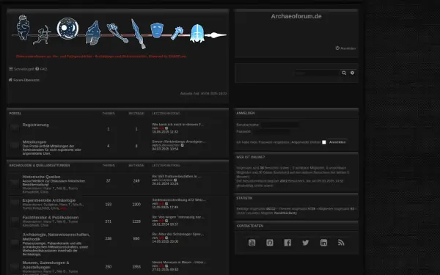The width and height of the screenshot is (440, 275).
Task: Open latest post 'Stellenausschreibung ATZ Welz…'
Action: click(179, 199)
